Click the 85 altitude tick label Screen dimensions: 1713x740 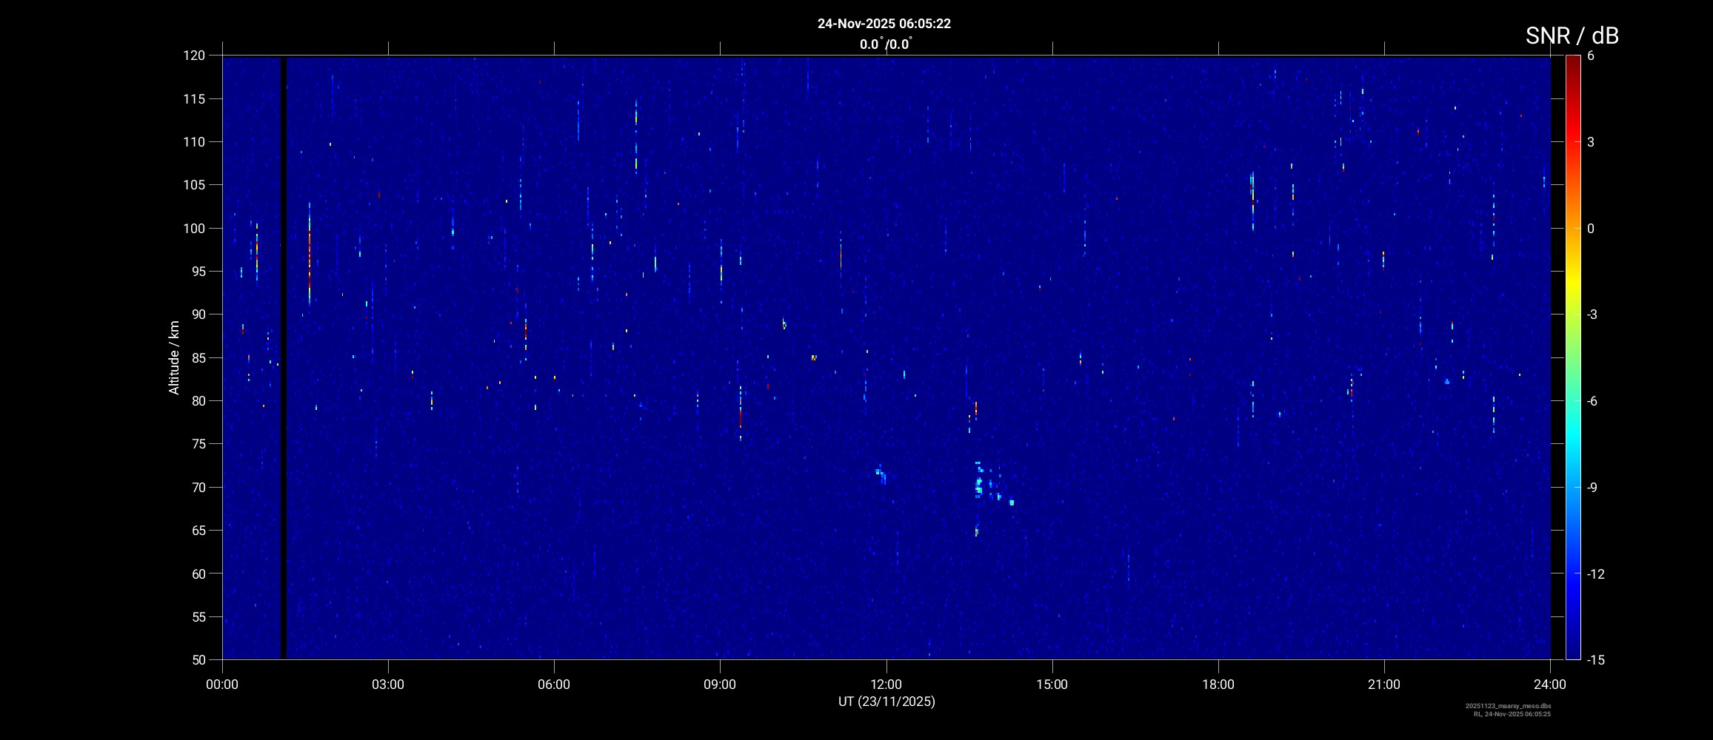198,357
